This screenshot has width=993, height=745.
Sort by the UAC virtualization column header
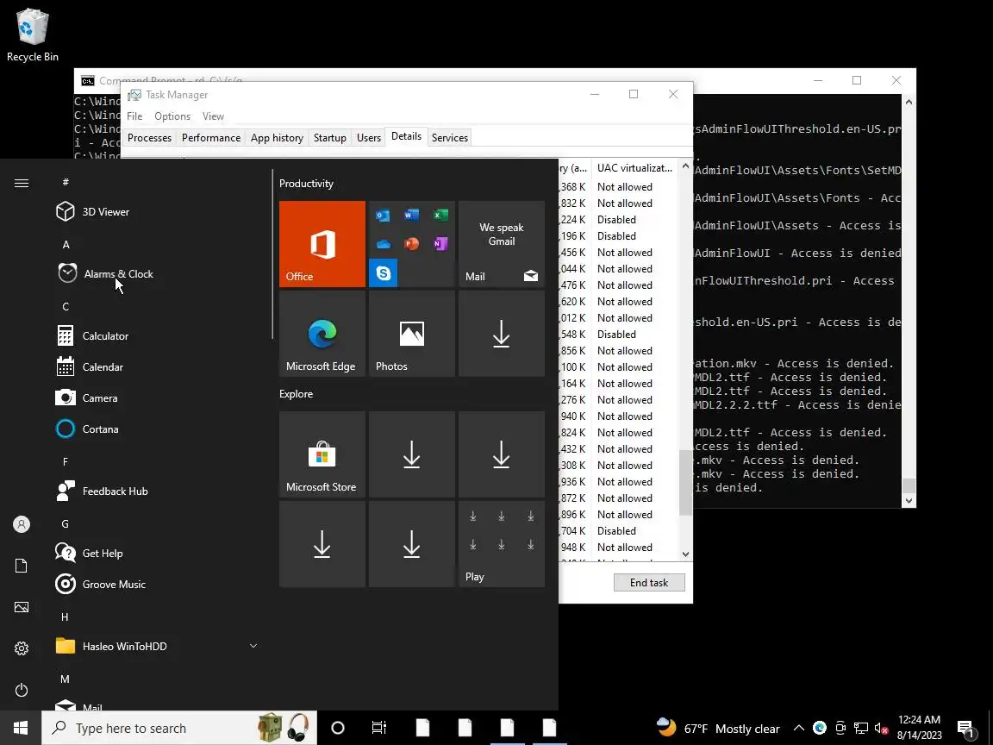click(x=634, y=168)
